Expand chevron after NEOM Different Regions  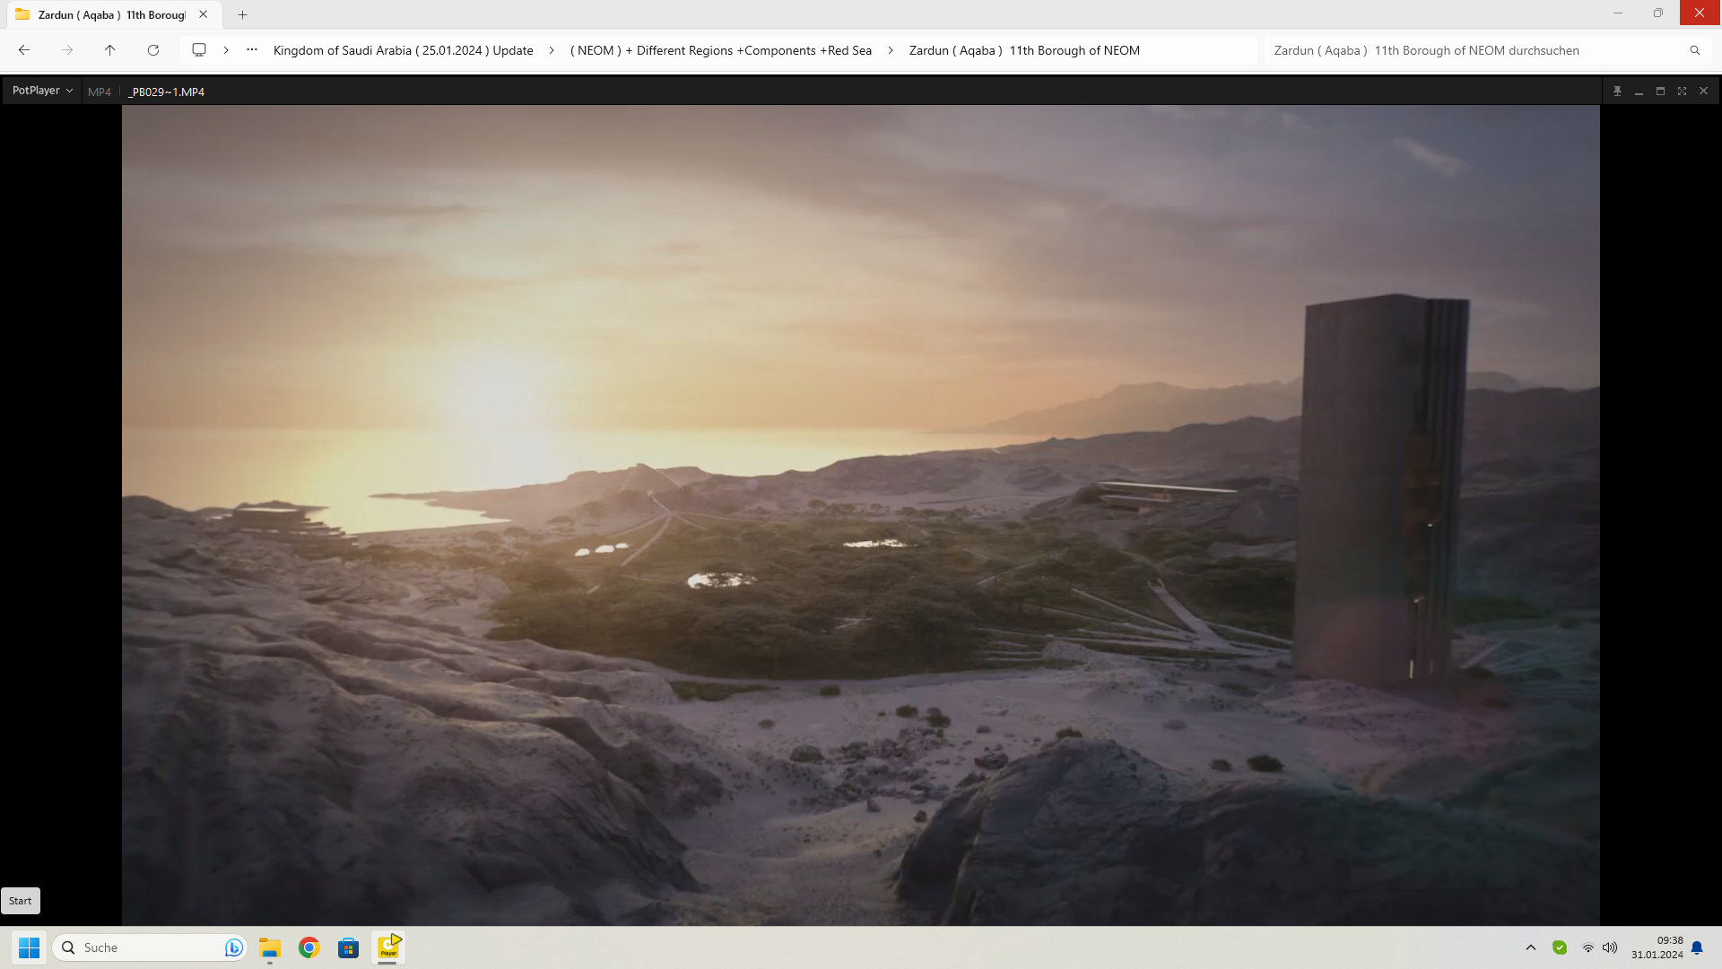[x=891, y=50]
